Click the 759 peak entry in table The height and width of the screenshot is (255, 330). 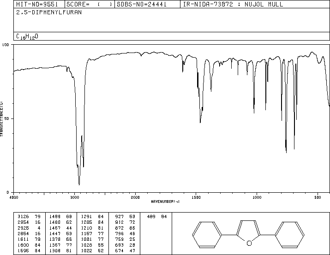click(125, 239)
